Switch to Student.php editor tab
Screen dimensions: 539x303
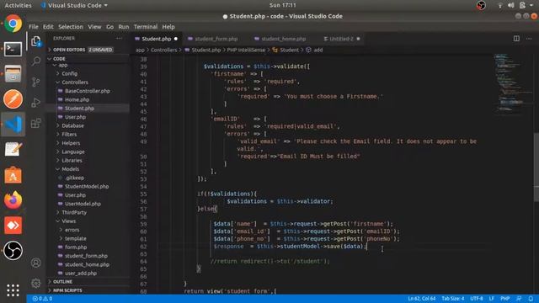click(x=157, y=39)
